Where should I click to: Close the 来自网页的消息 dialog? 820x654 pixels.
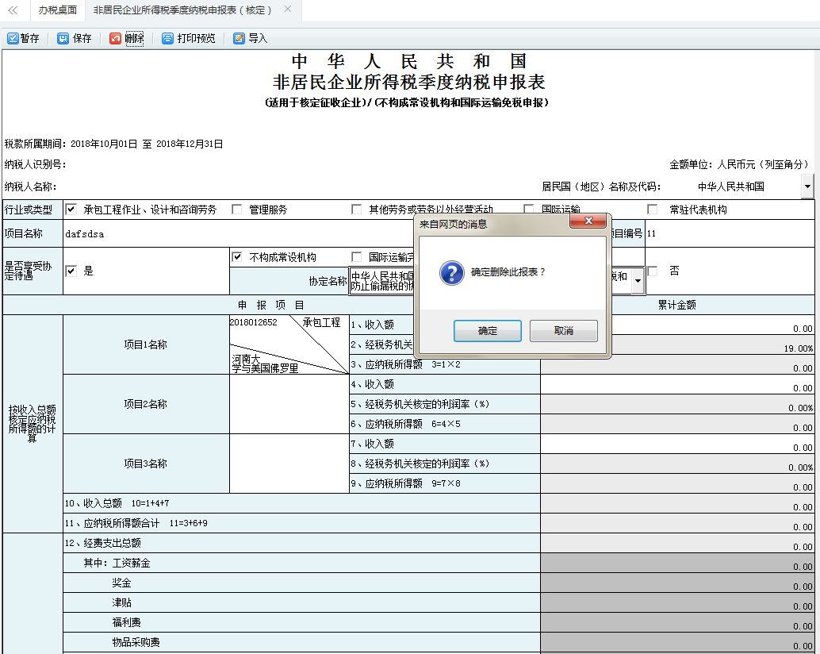tap(588, 221)
